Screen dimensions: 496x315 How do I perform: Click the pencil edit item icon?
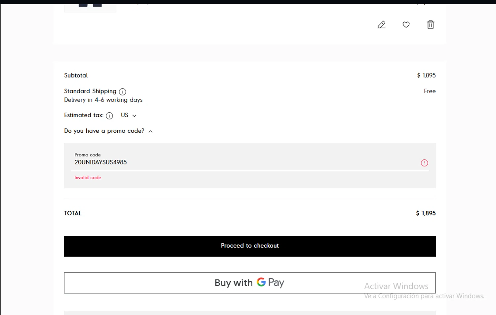[382, 25]
